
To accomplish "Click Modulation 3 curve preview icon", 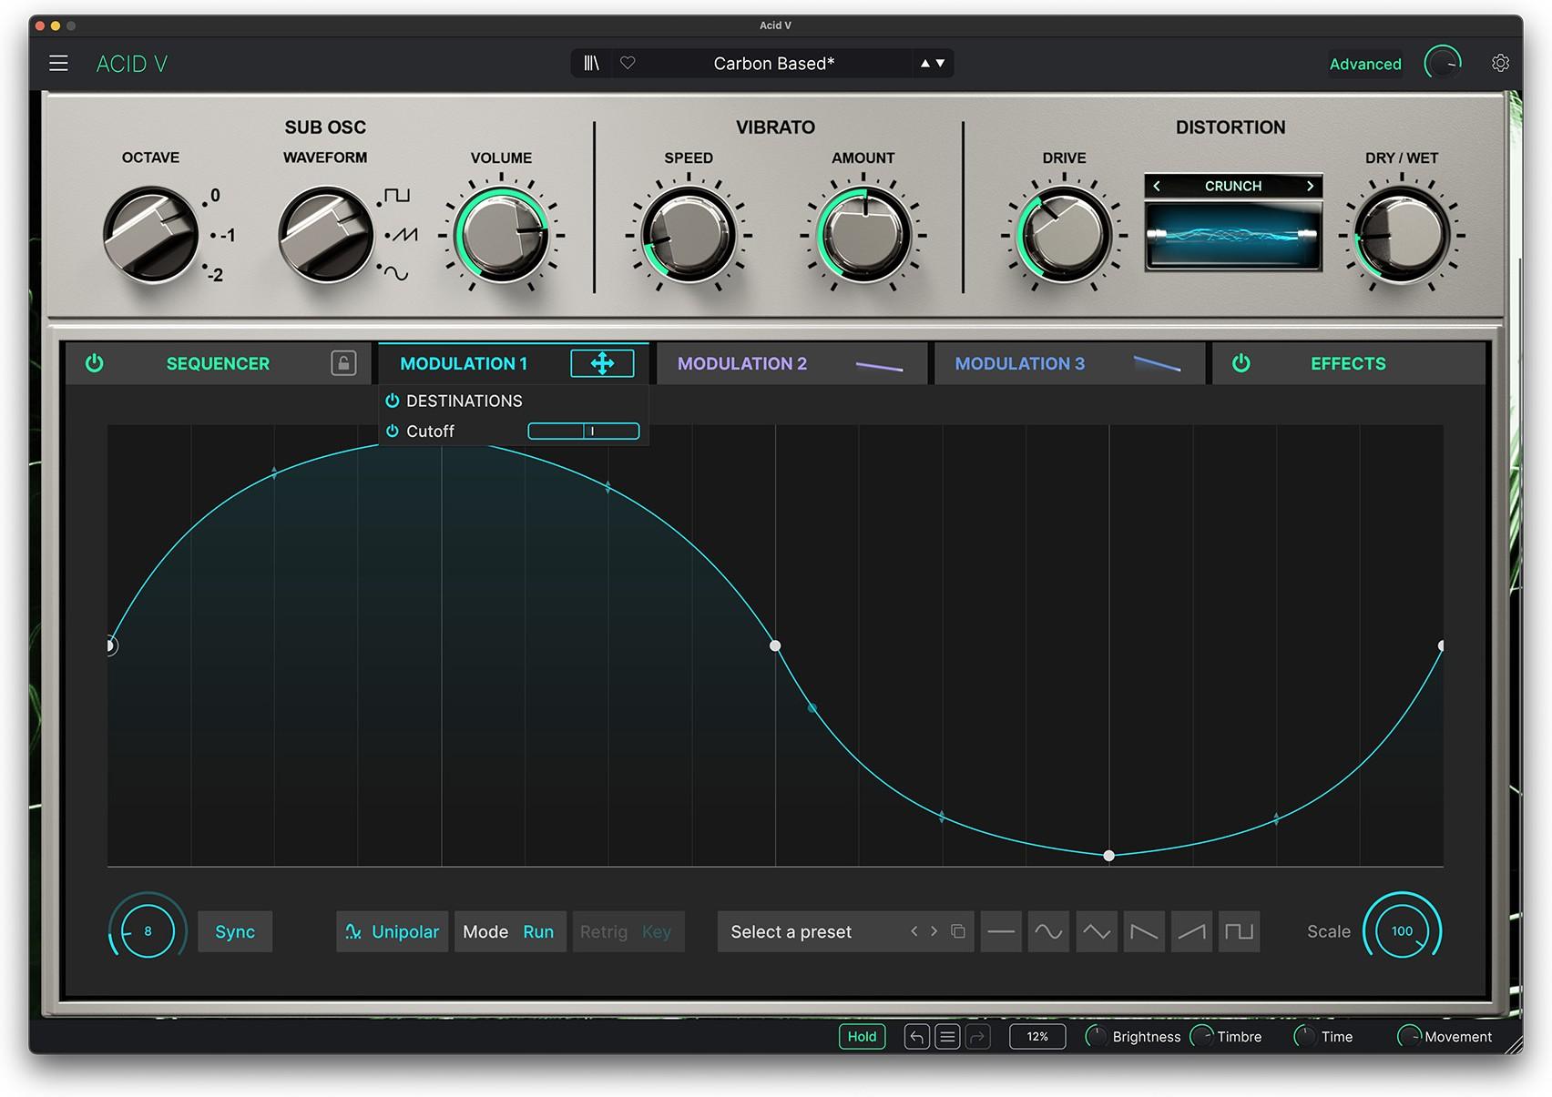I will [x=1157, y=364].
